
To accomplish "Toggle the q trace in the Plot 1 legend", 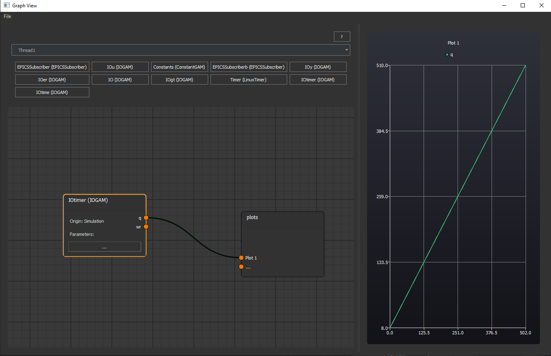I will point(449,54).
